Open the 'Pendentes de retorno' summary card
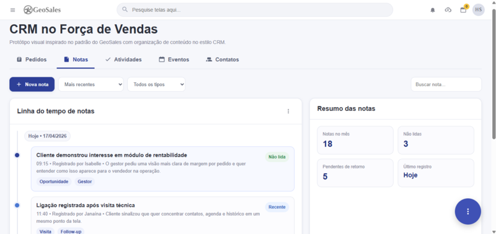This screenshot has height=234, width=496. pyautogui.click(x=355, y=173)
